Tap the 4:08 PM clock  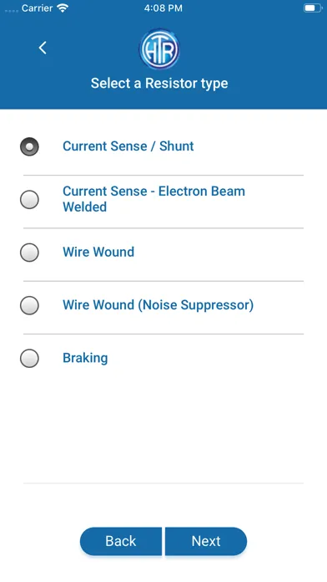(x=163, y=8)
